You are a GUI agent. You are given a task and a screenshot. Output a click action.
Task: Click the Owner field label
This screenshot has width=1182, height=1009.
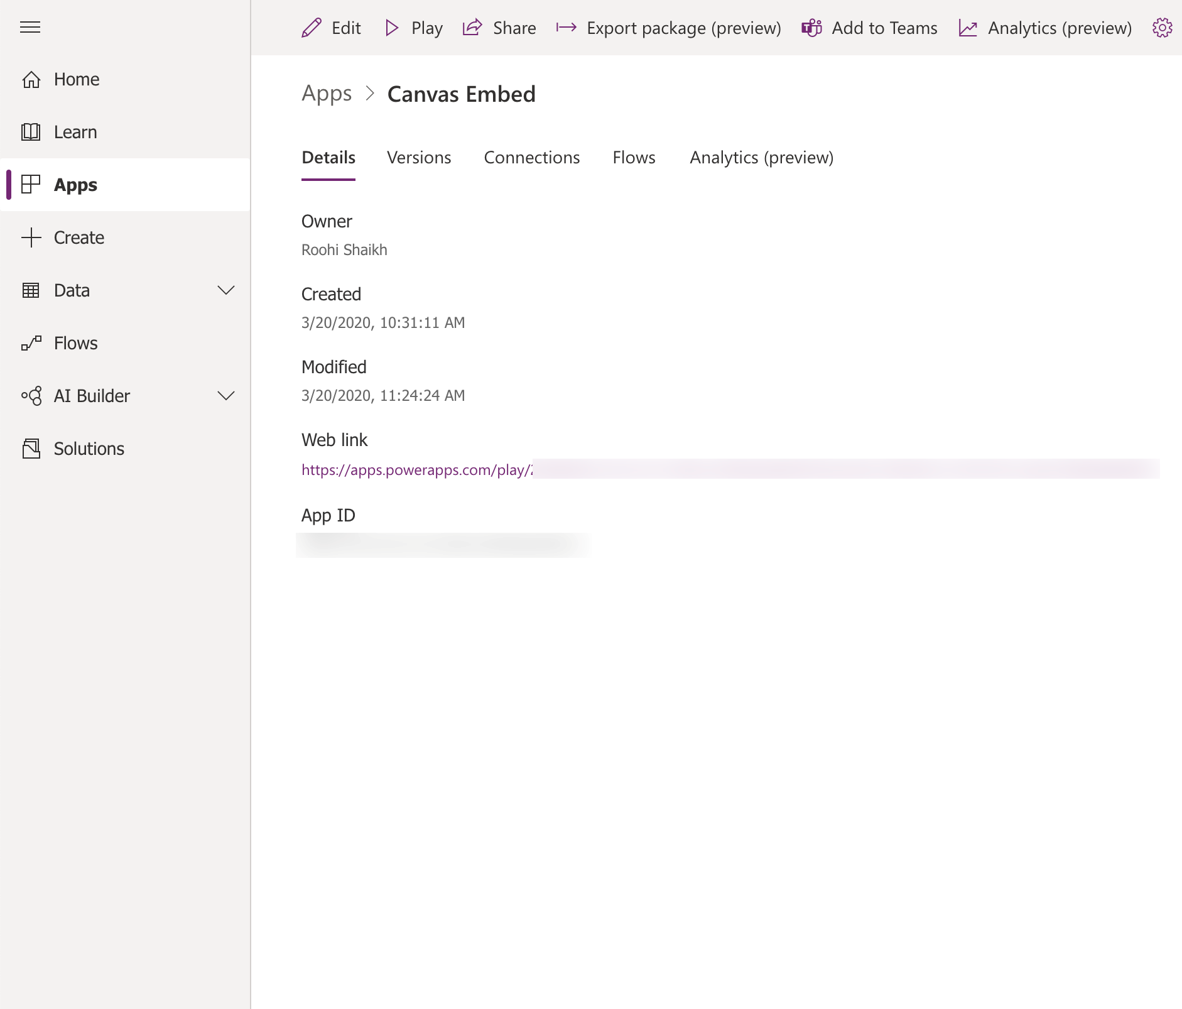coord(327,221)
